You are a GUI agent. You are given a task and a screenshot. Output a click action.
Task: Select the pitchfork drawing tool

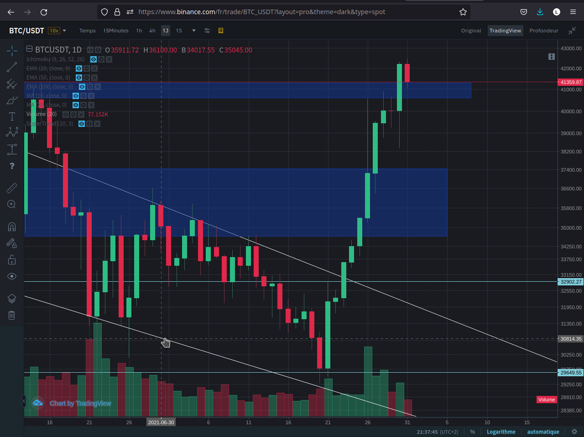12,84
